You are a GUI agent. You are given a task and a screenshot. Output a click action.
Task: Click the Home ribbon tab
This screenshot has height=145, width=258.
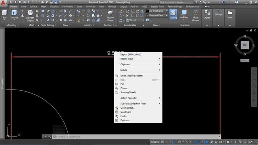pyautogui.click(x=13, y=6)
